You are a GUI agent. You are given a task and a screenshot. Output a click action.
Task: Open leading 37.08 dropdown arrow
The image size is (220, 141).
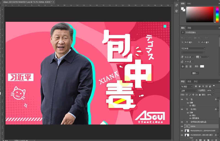(193, 62)
